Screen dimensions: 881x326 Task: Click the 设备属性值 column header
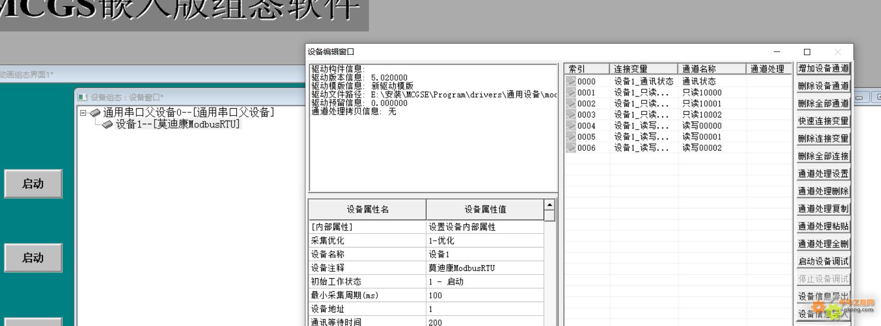(x=485, y=209)
